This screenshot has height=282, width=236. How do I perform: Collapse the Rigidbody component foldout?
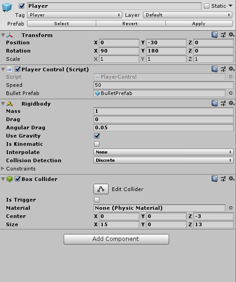3,104
